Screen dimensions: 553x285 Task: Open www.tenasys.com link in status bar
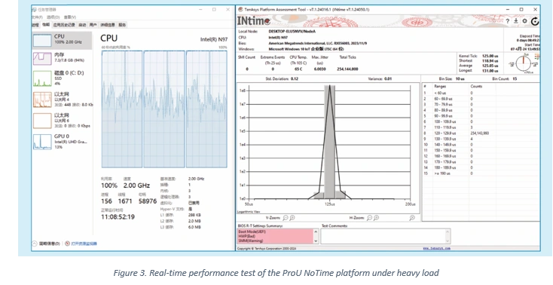437,248
